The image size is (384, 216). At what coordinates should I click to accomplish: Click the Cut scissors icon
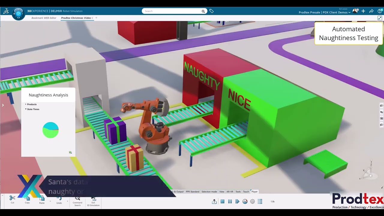coord(12,198)
